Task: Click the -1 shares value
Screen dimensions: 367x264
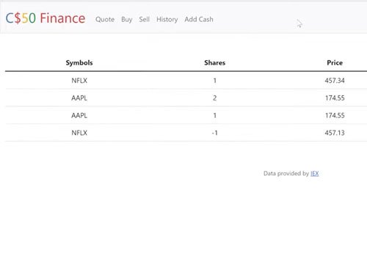Action: [x=215, y=133]
